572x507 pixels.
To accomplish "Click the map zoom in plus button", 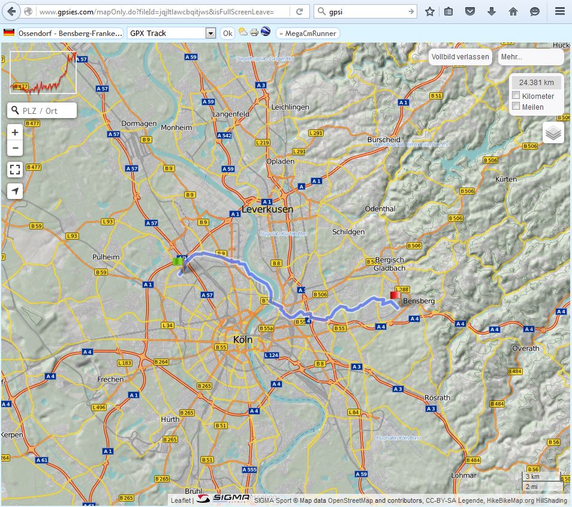I will [x=15, y=132].
